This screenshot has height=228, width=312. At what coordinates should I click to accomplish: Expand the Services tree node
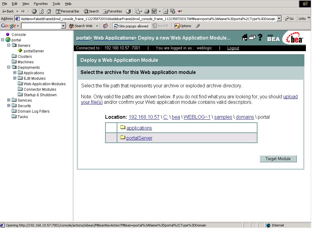click(x=9, y=100)
